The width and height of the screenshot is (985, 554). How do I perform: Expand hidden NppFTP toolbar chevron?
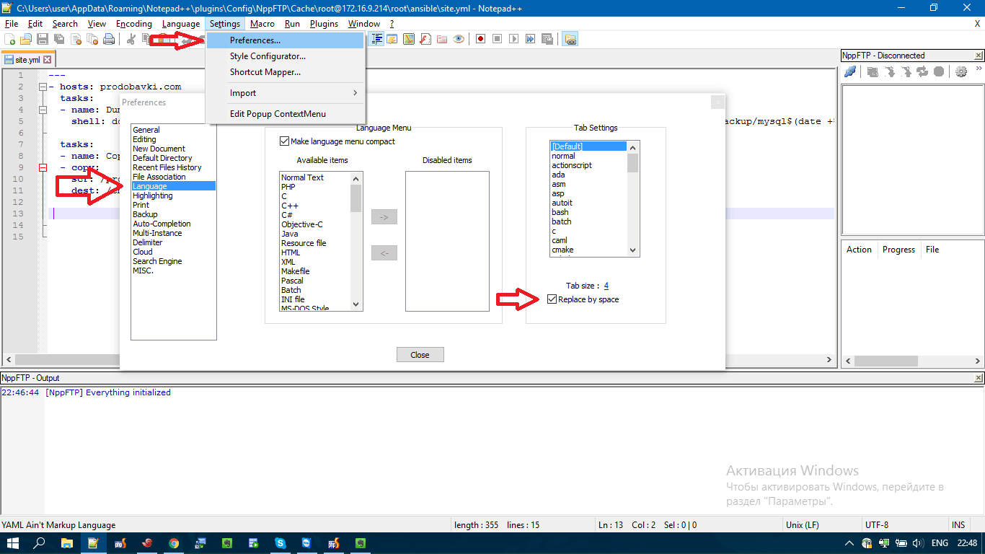click(979, 69)
